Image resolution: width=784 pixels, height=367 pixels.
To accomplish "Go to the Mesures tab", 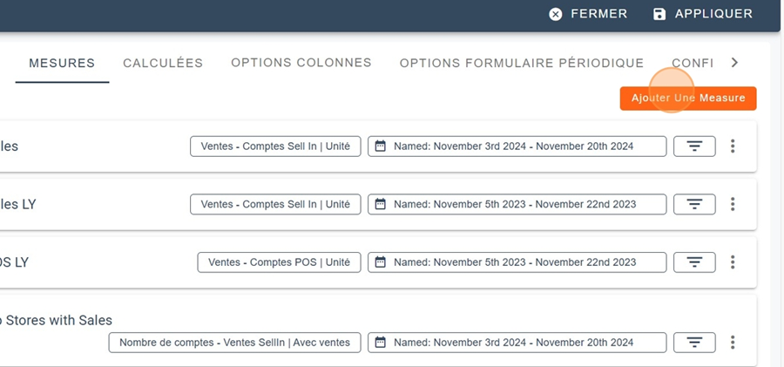I will click(x=62, y=64).
